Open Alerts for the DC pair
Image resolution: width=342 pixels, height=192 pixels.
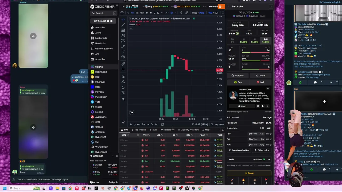261,75
